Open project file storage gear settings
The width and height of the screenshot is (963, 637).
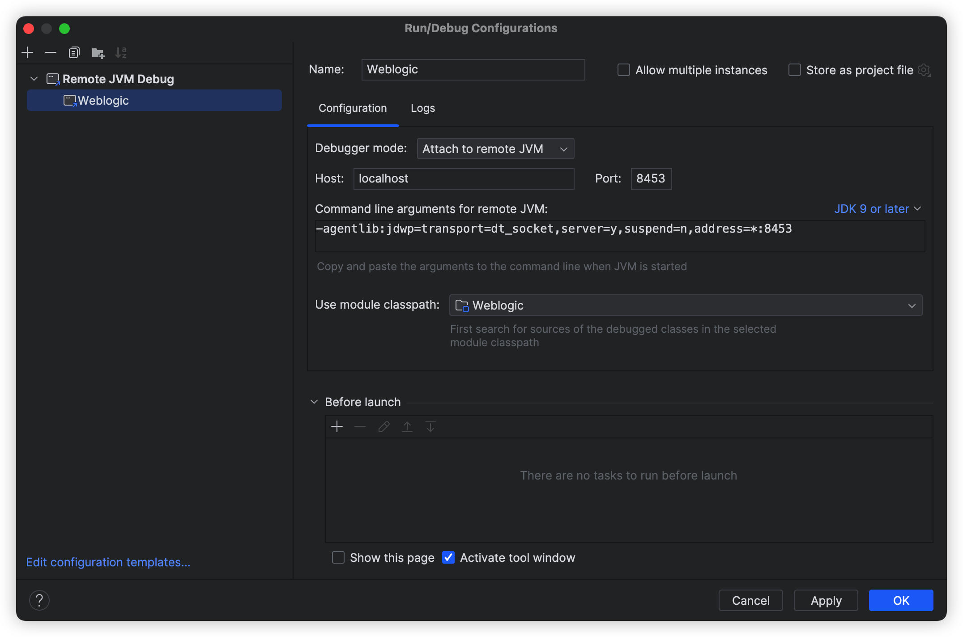point(925,70)
